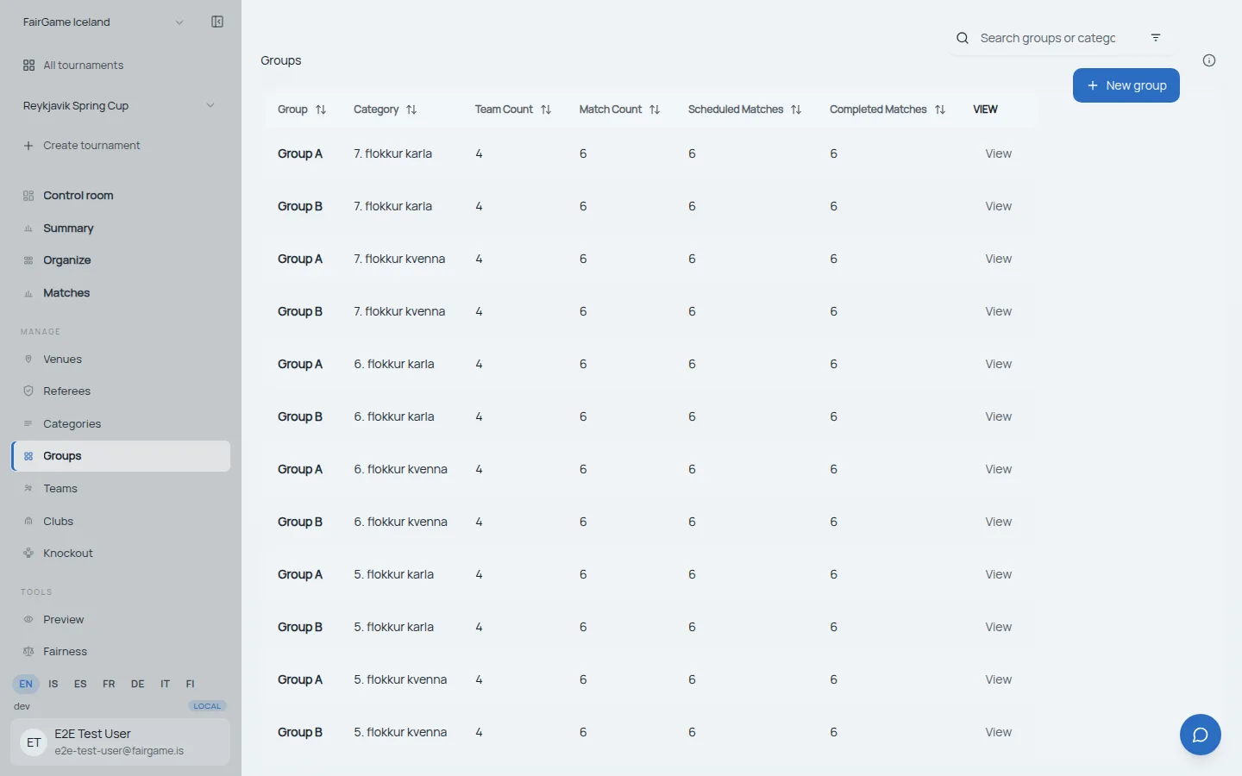1242x776 pixels.
Task: Switch language to FI
Action: 191,684
